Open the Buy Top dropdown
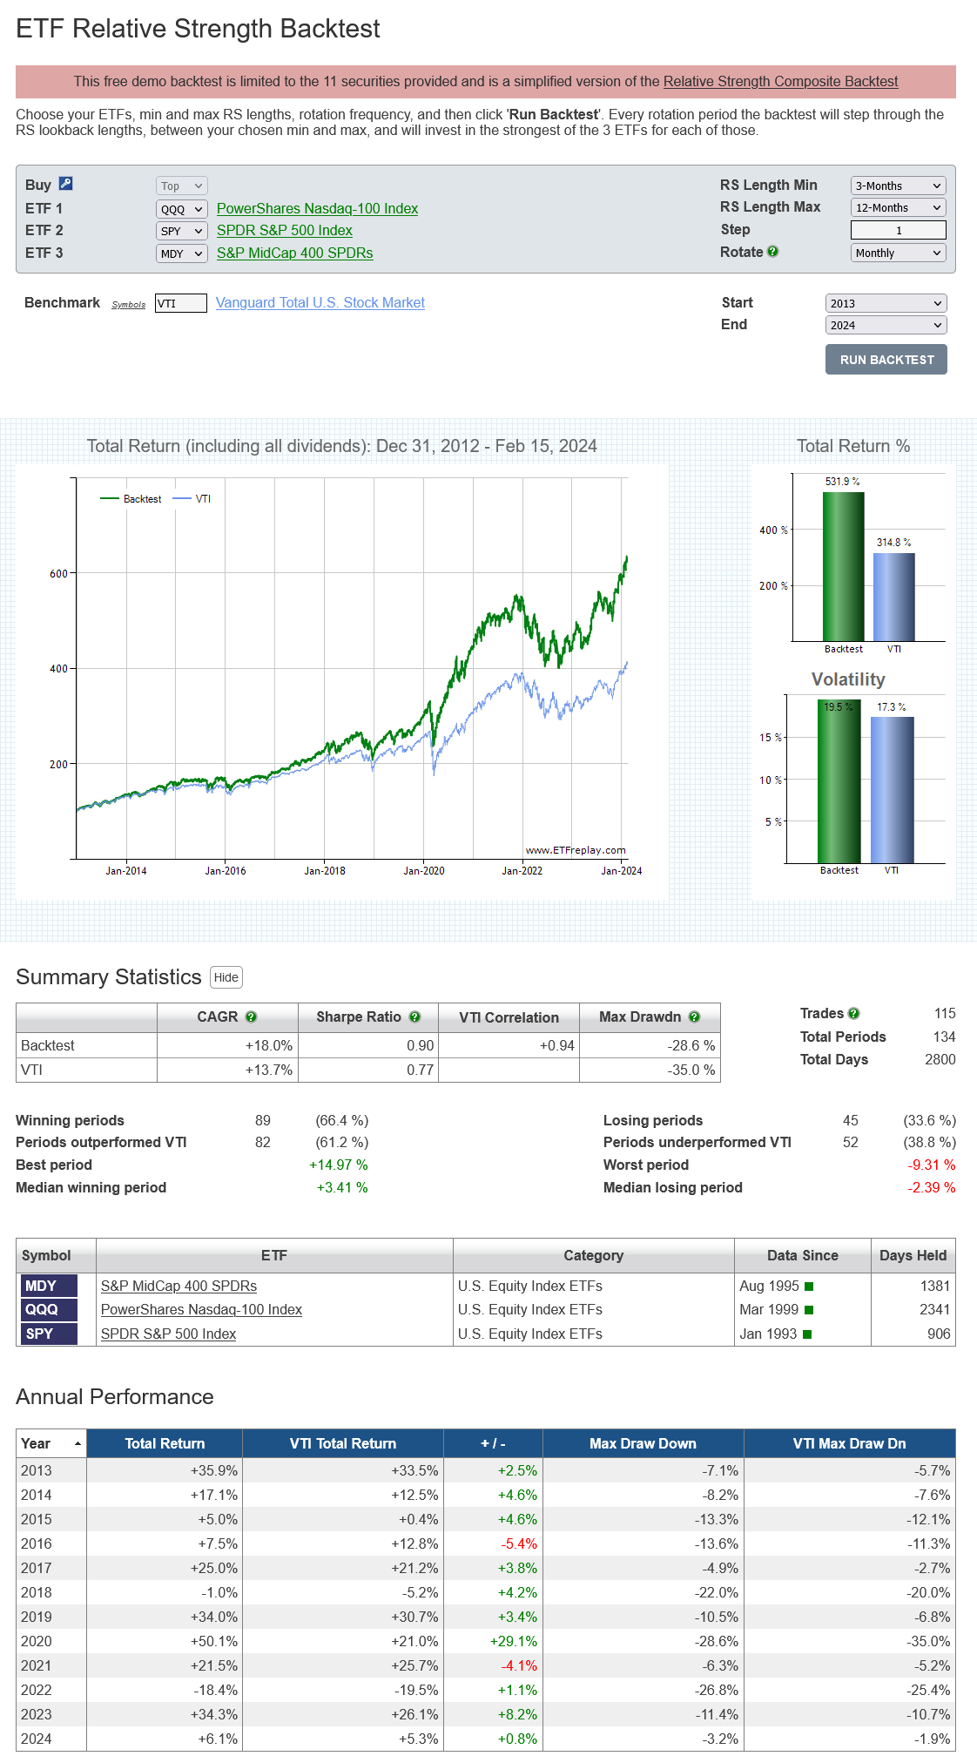This screenshot has width=977, height=1756. point(182,186)
